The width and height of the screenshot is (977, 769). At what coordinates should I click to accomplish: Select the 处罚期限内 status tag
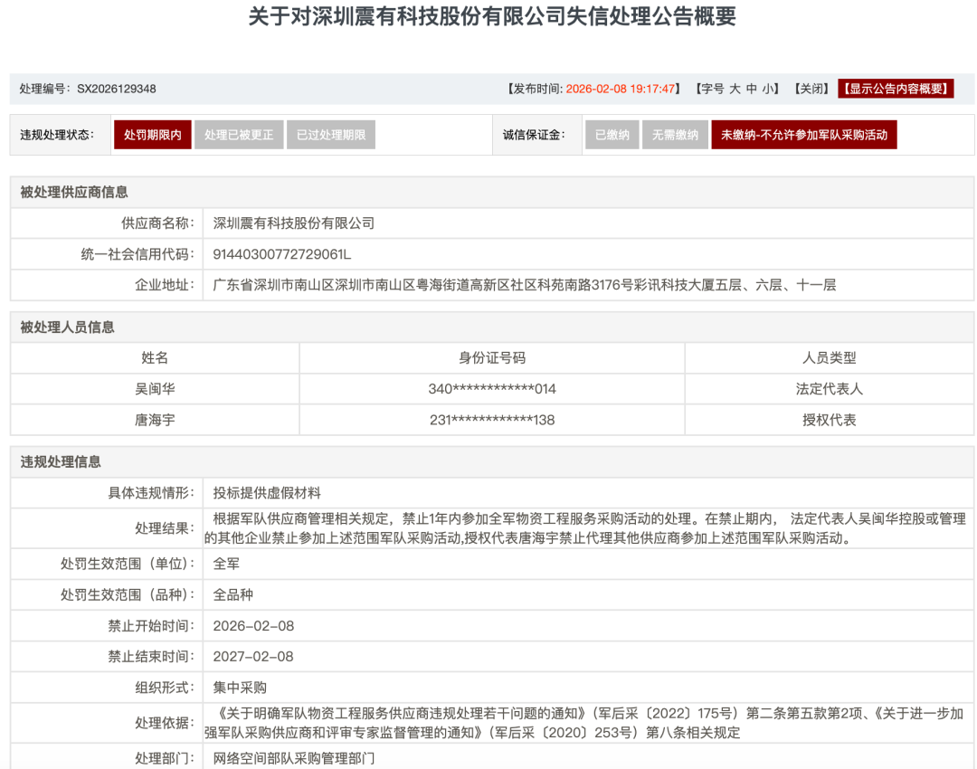coord(152,135)
